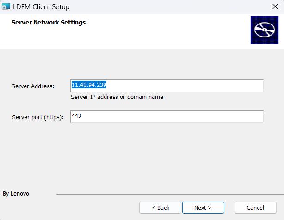
Task: Click the 443 port value
Action: point(77,116)
